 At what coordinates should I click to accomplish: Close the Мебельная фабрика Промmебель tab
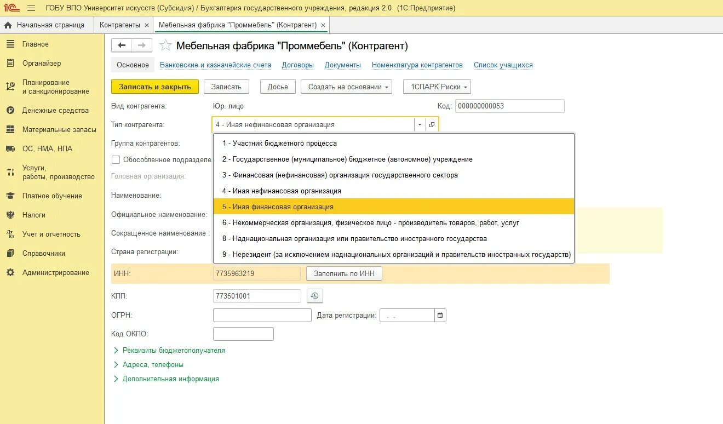(x=323, y=25)
